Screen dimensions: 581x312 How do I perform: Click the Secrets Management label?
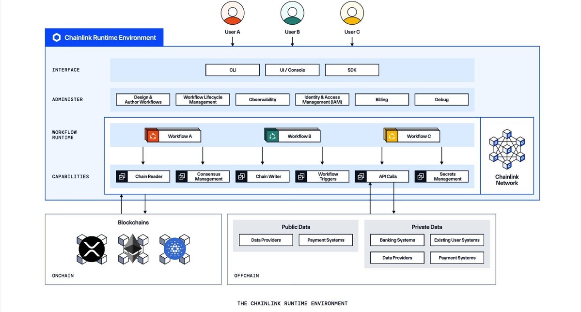(448, 176)
